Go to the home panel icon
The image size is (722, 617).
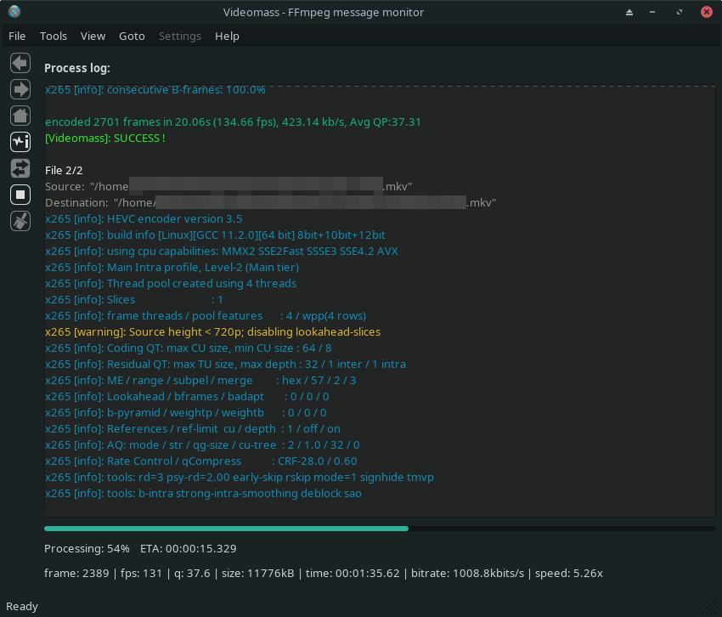tap(20, 116)
